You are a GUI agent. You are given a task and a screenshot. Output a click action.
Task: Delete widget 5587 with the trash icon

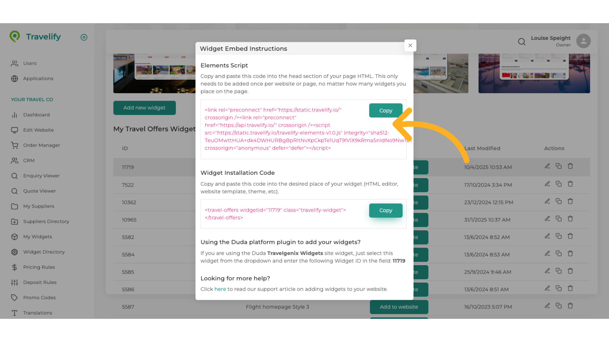click(570, 306)
